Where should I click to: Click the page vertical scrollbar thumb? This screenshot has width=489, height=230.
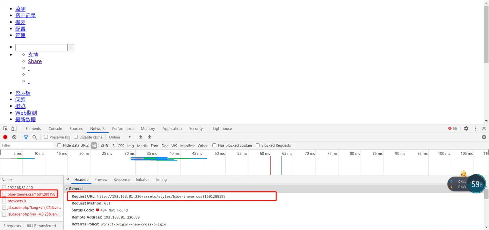coord(486,35)
